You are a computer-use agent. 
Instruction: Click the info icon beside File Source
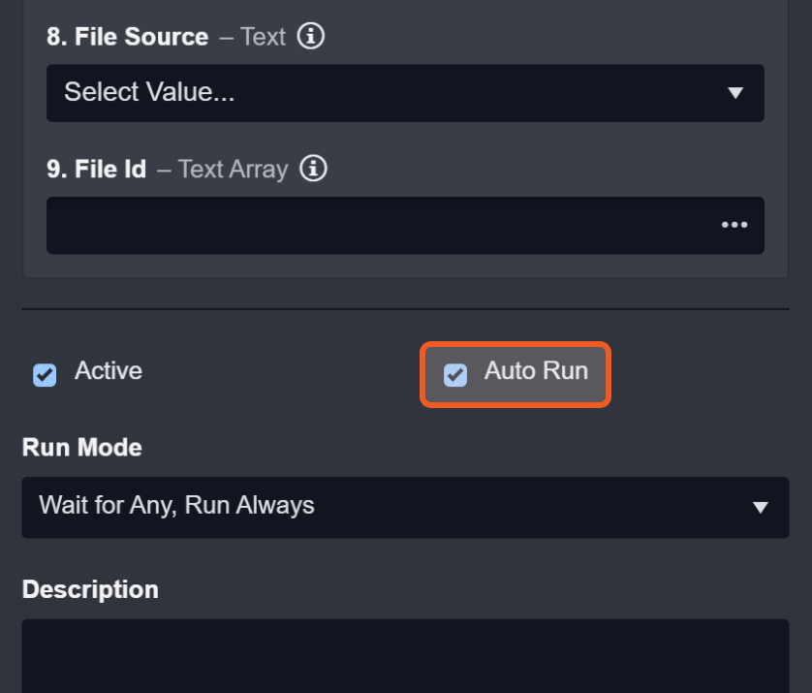310,37
